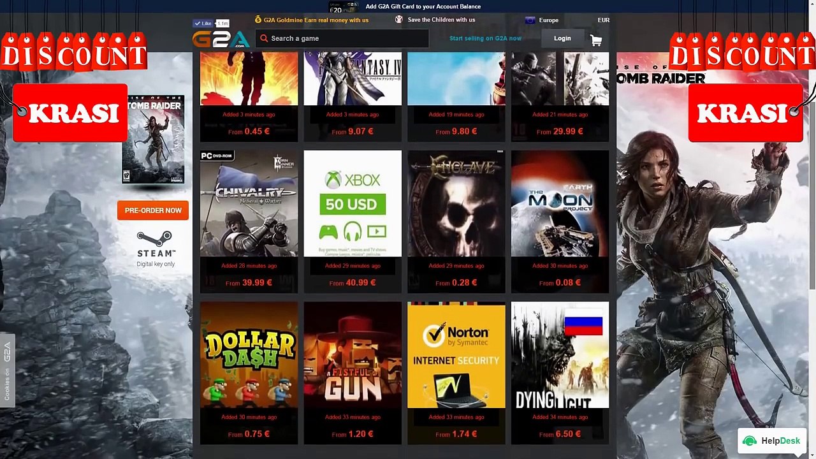
Task: Click the From 39.99 € price
Action: (x=249, y=282)
